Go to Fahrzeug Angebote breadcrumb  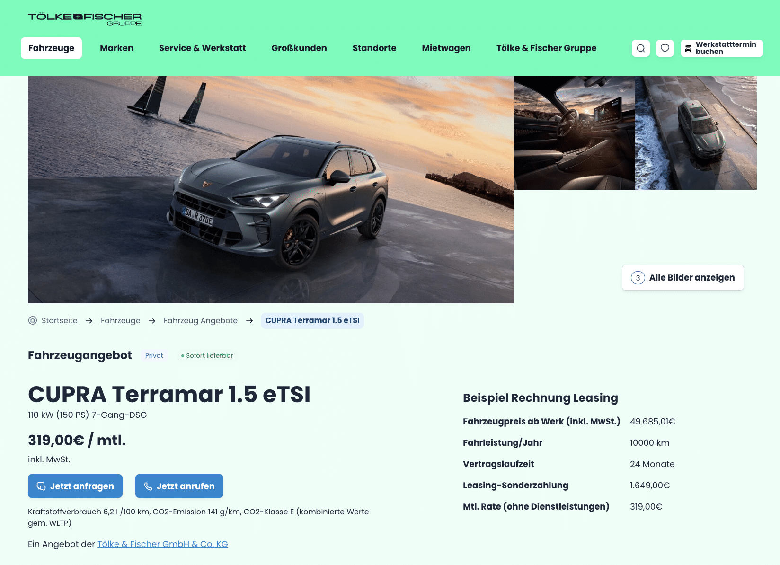201,320
